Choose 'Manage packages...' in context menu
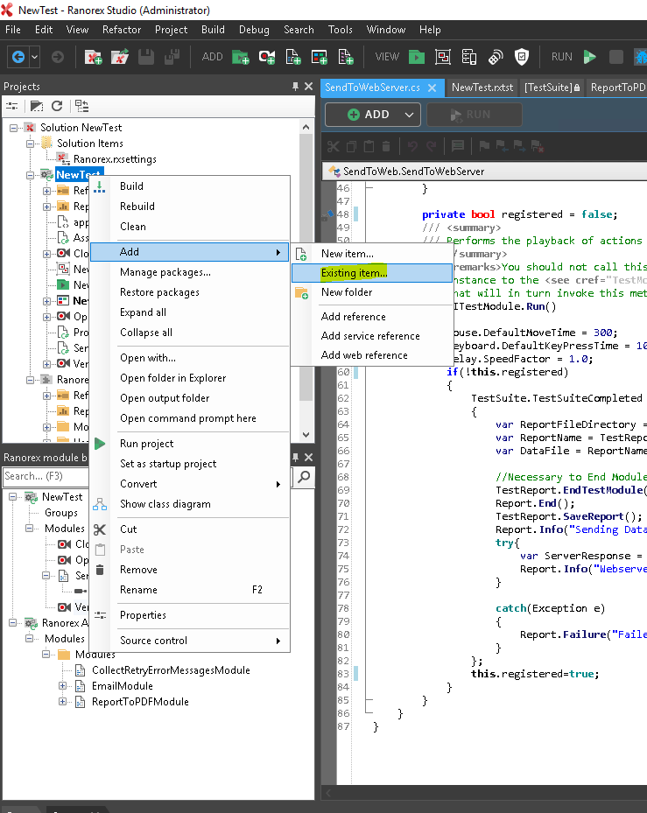 click(165, 272)
